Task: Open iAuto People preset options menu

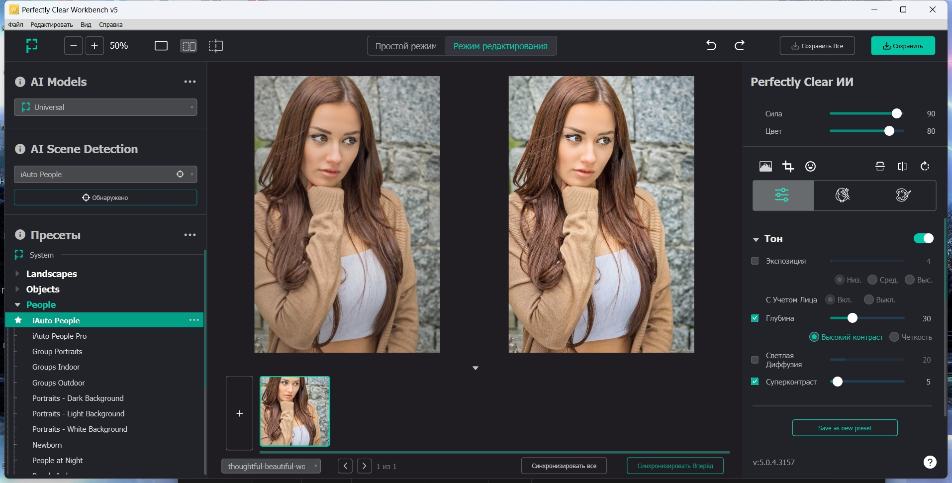Action: click(x=194, y=320)
